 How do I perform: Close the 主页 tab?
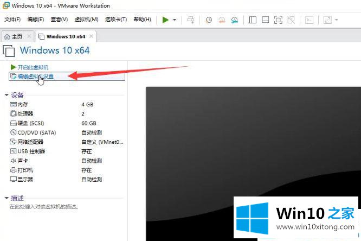(x=29, y=36)
